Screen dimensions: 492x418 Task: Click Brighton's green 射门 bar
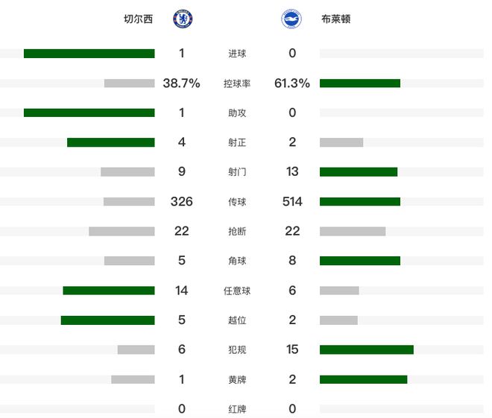click(359, 172)
